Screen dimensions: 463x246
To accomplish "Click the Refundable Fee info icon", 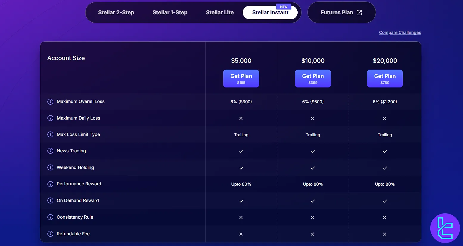I will [50, 234].
